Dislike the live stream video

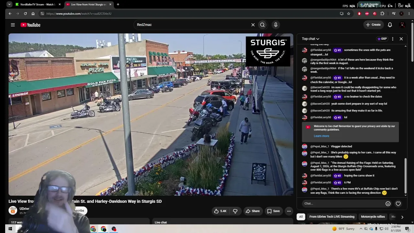point(235,211)
